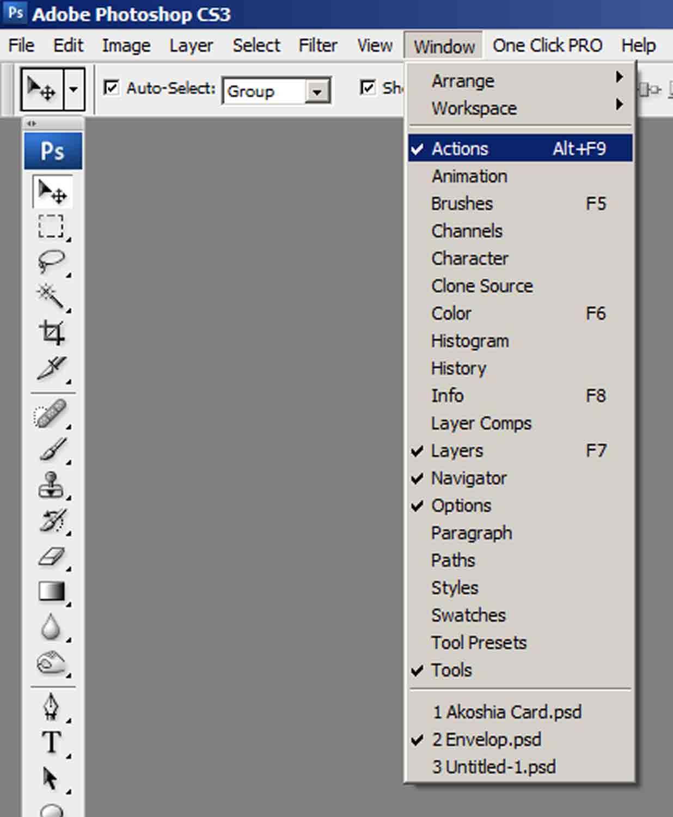
Task: Collapse the toolbox using the double-arrow handle
Action: [32, 124]
